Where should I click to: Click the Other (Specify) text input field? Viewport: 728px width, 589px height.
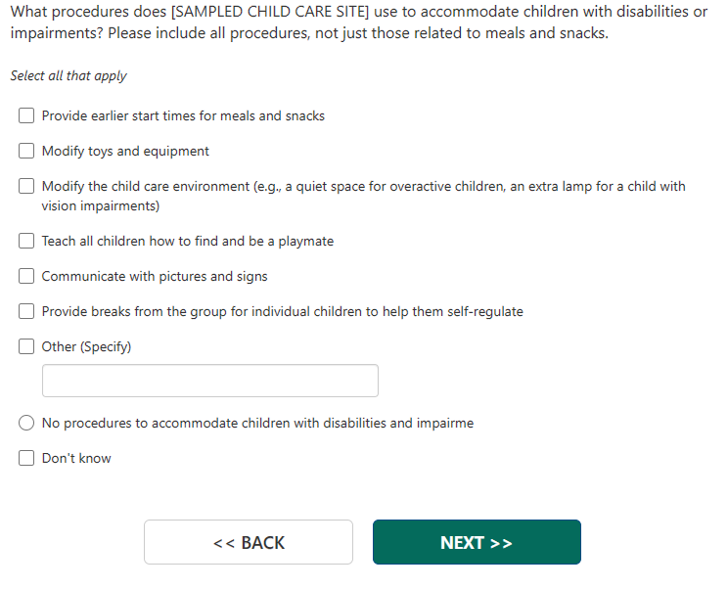209,381
